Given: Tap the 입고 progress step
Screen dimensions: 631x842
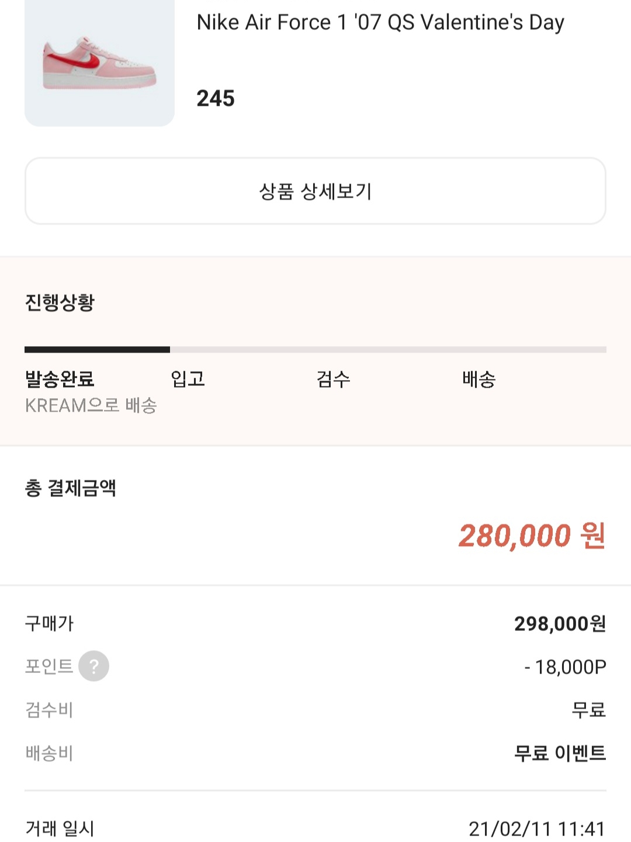Looking at the screenshot, I should (x=188, y=379).
